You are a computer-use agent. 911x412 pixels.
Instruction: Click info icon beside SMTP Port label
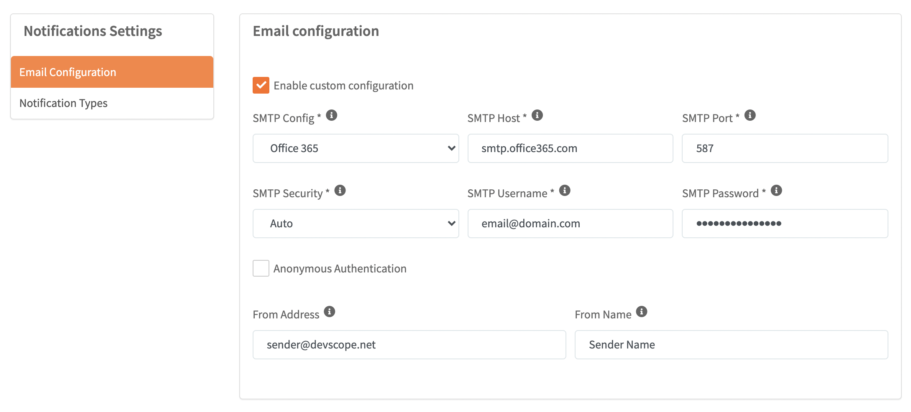point(750,115)
